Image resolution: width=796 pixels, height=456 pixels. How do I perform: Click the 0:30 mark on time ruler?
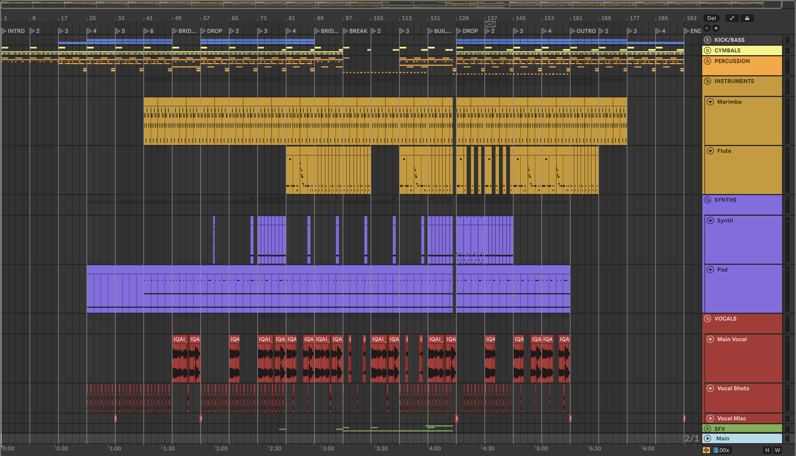click(x=62, y=448)
